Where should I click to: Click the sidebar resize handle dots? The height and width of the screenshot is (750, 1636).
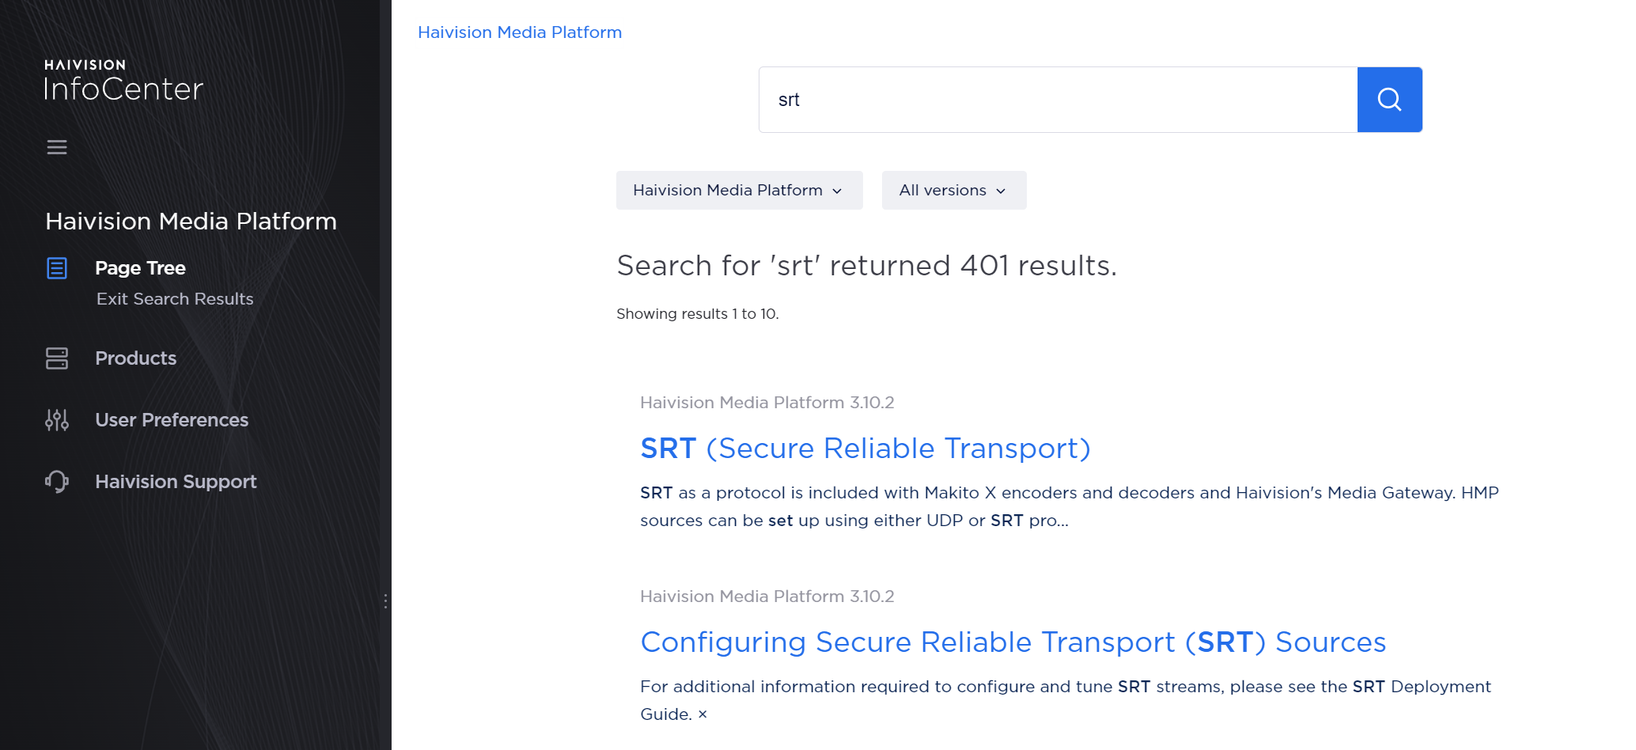coord(386,600)
